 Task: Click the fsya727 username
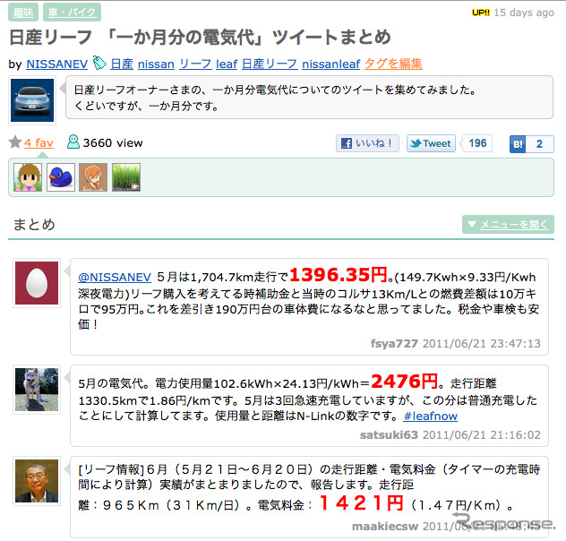[394, 343]
